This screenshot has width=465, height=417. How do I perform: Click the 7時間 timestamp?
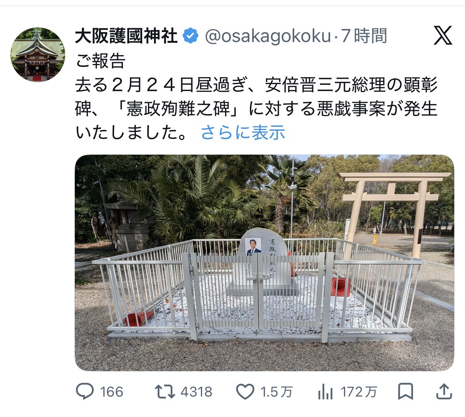pyautogui.click(x=364, y=36)
